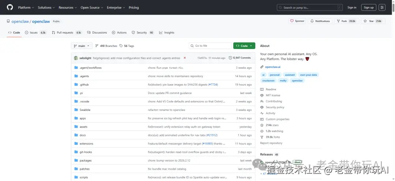Expand the Resources menu
The height and width of the screenshot is (181, 395).
[x=68, y=8]
